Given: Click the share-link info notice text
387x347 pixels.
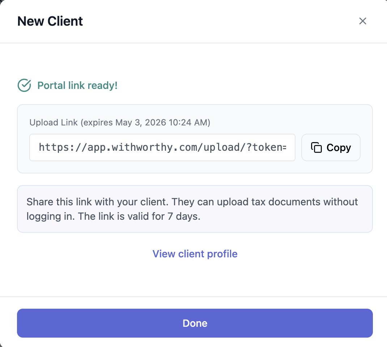Looking at the screenshot, I should coord(192,209).
